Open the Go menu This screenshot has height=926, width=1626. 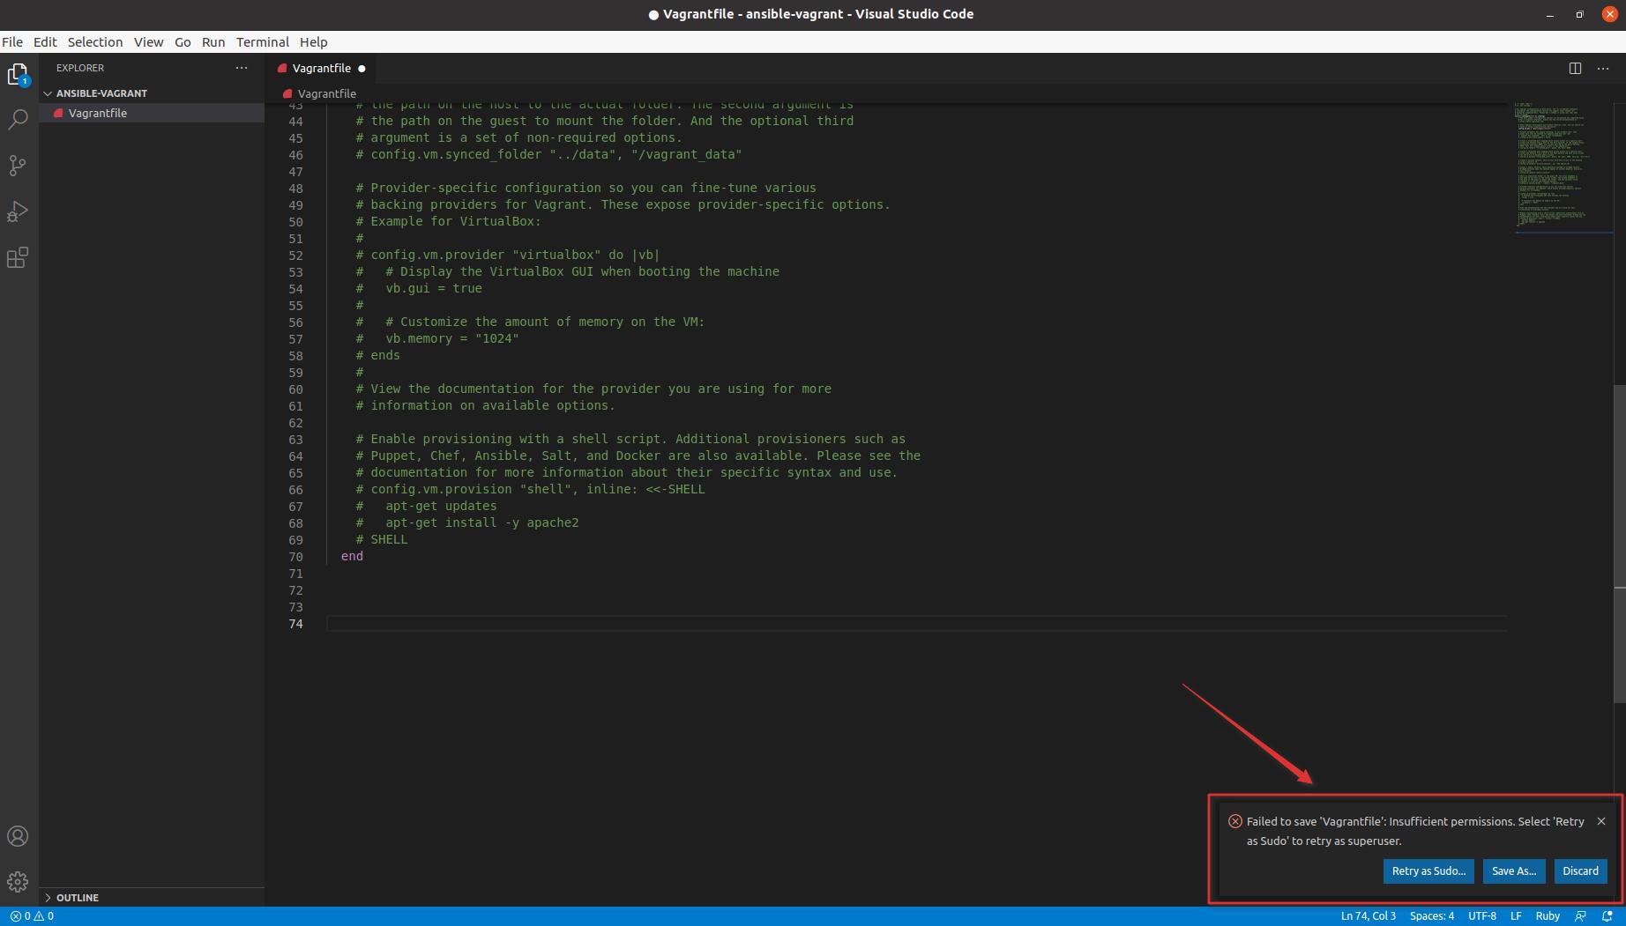183,41
